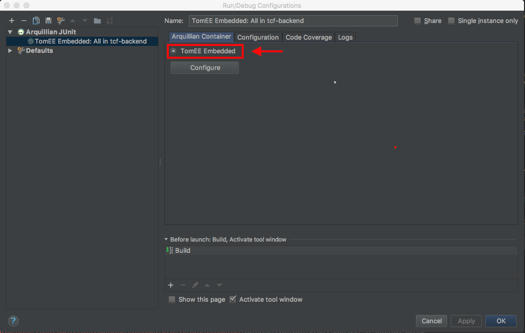
Task: Enable the Share checkbox
Action: 417,21
